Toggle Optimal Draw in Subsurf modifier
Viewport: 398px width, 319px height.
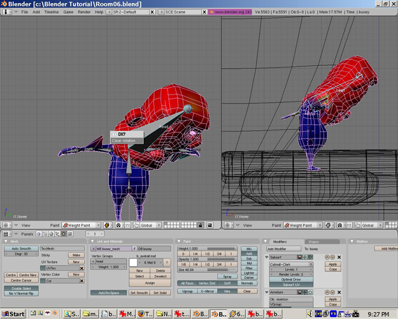290,279
